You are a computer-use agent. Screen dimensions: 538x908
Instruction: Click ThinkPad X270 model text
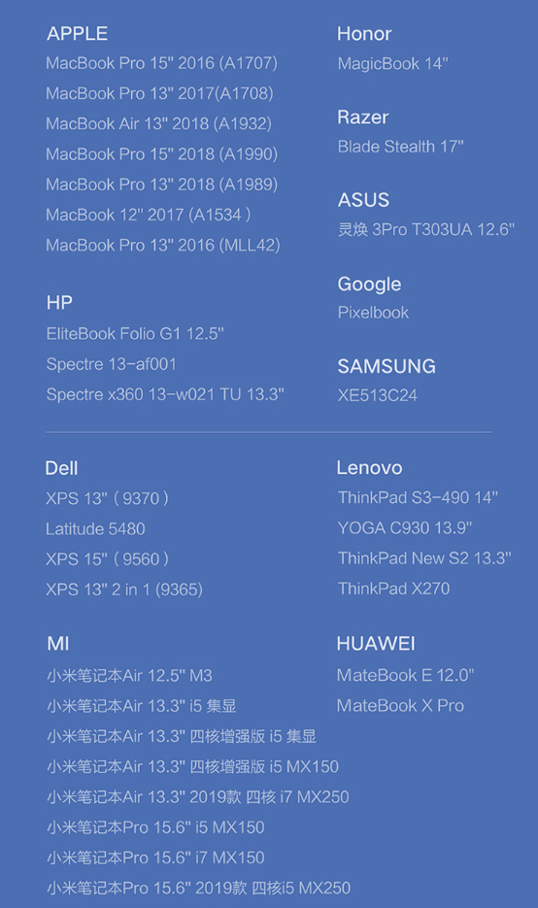[394, 589]
